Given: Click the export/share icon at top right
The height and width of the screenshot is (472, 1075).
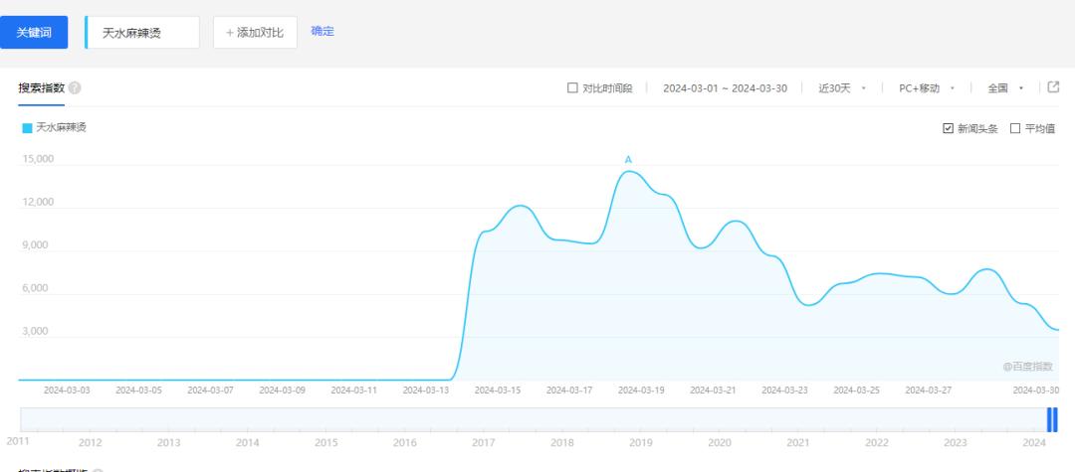Looking at the screenshot, I should pyautogui.click(x=1053, y=87).
